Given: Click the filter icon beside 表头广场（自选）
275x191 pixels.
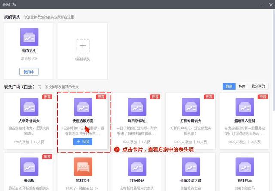Looking at the screenshot, I should pyautogui.click(x=40, y=87).
